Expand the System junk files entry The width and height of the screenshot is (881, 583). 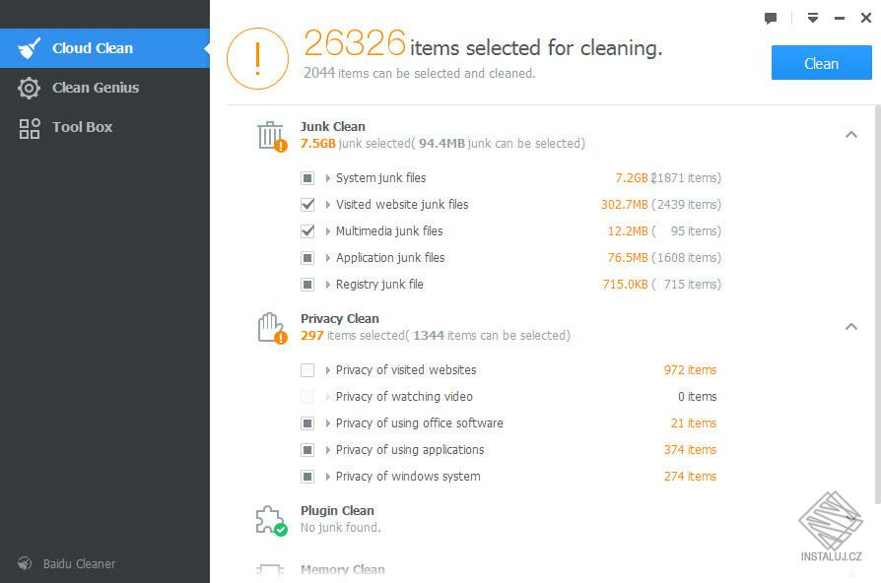click(325, 178)
